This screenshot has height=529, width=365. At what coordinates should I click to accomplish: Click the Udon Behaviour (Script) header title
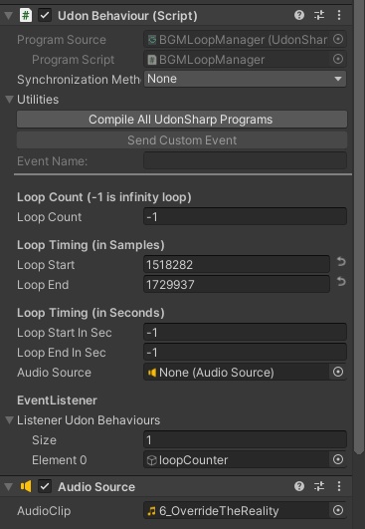pyautogui.click(x=127, y=16)
